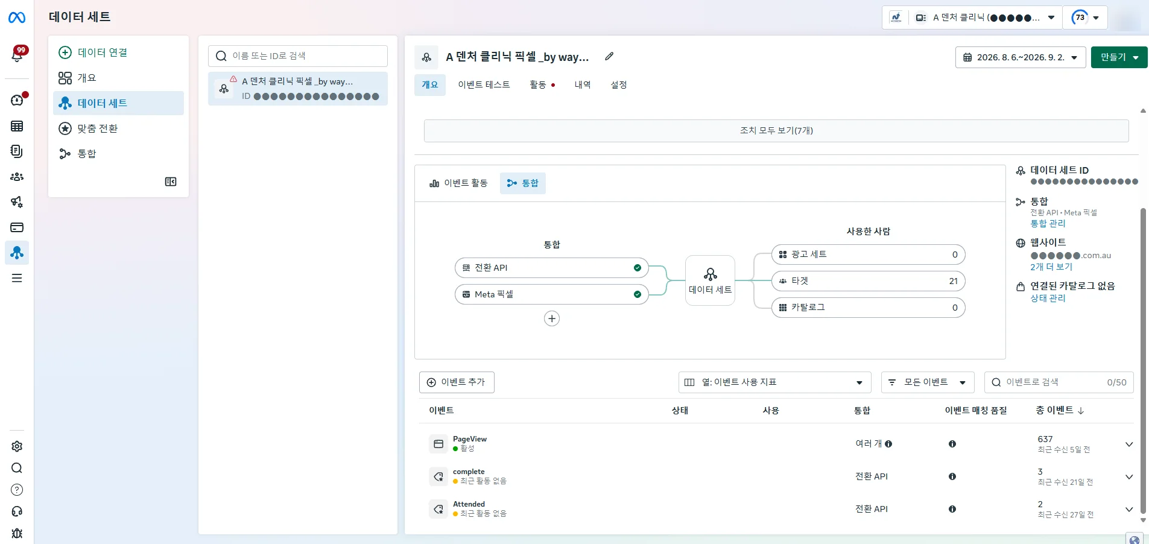Open date range picker 2026. 8. 6.

pyautogui.click(x=1021, y=57)
